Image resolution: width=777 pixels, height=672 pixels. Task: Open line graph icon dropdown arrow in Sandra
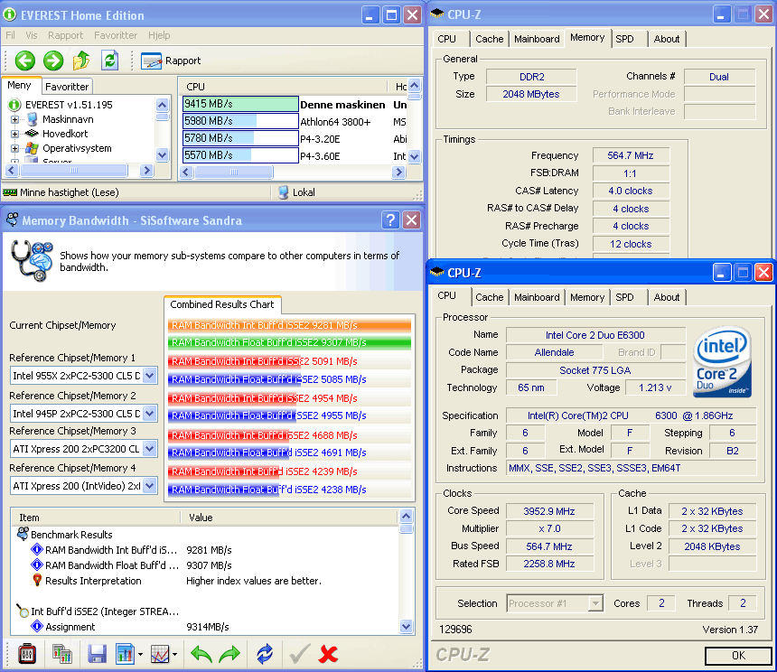(x=175, y=655)
